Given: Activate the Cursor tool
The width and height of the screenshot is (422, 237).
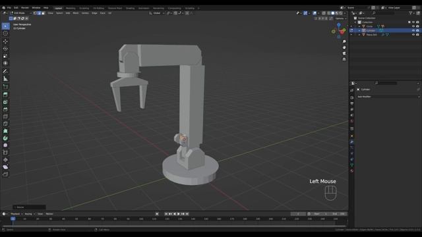Looking at the screenshot, I should coord(5,34).
